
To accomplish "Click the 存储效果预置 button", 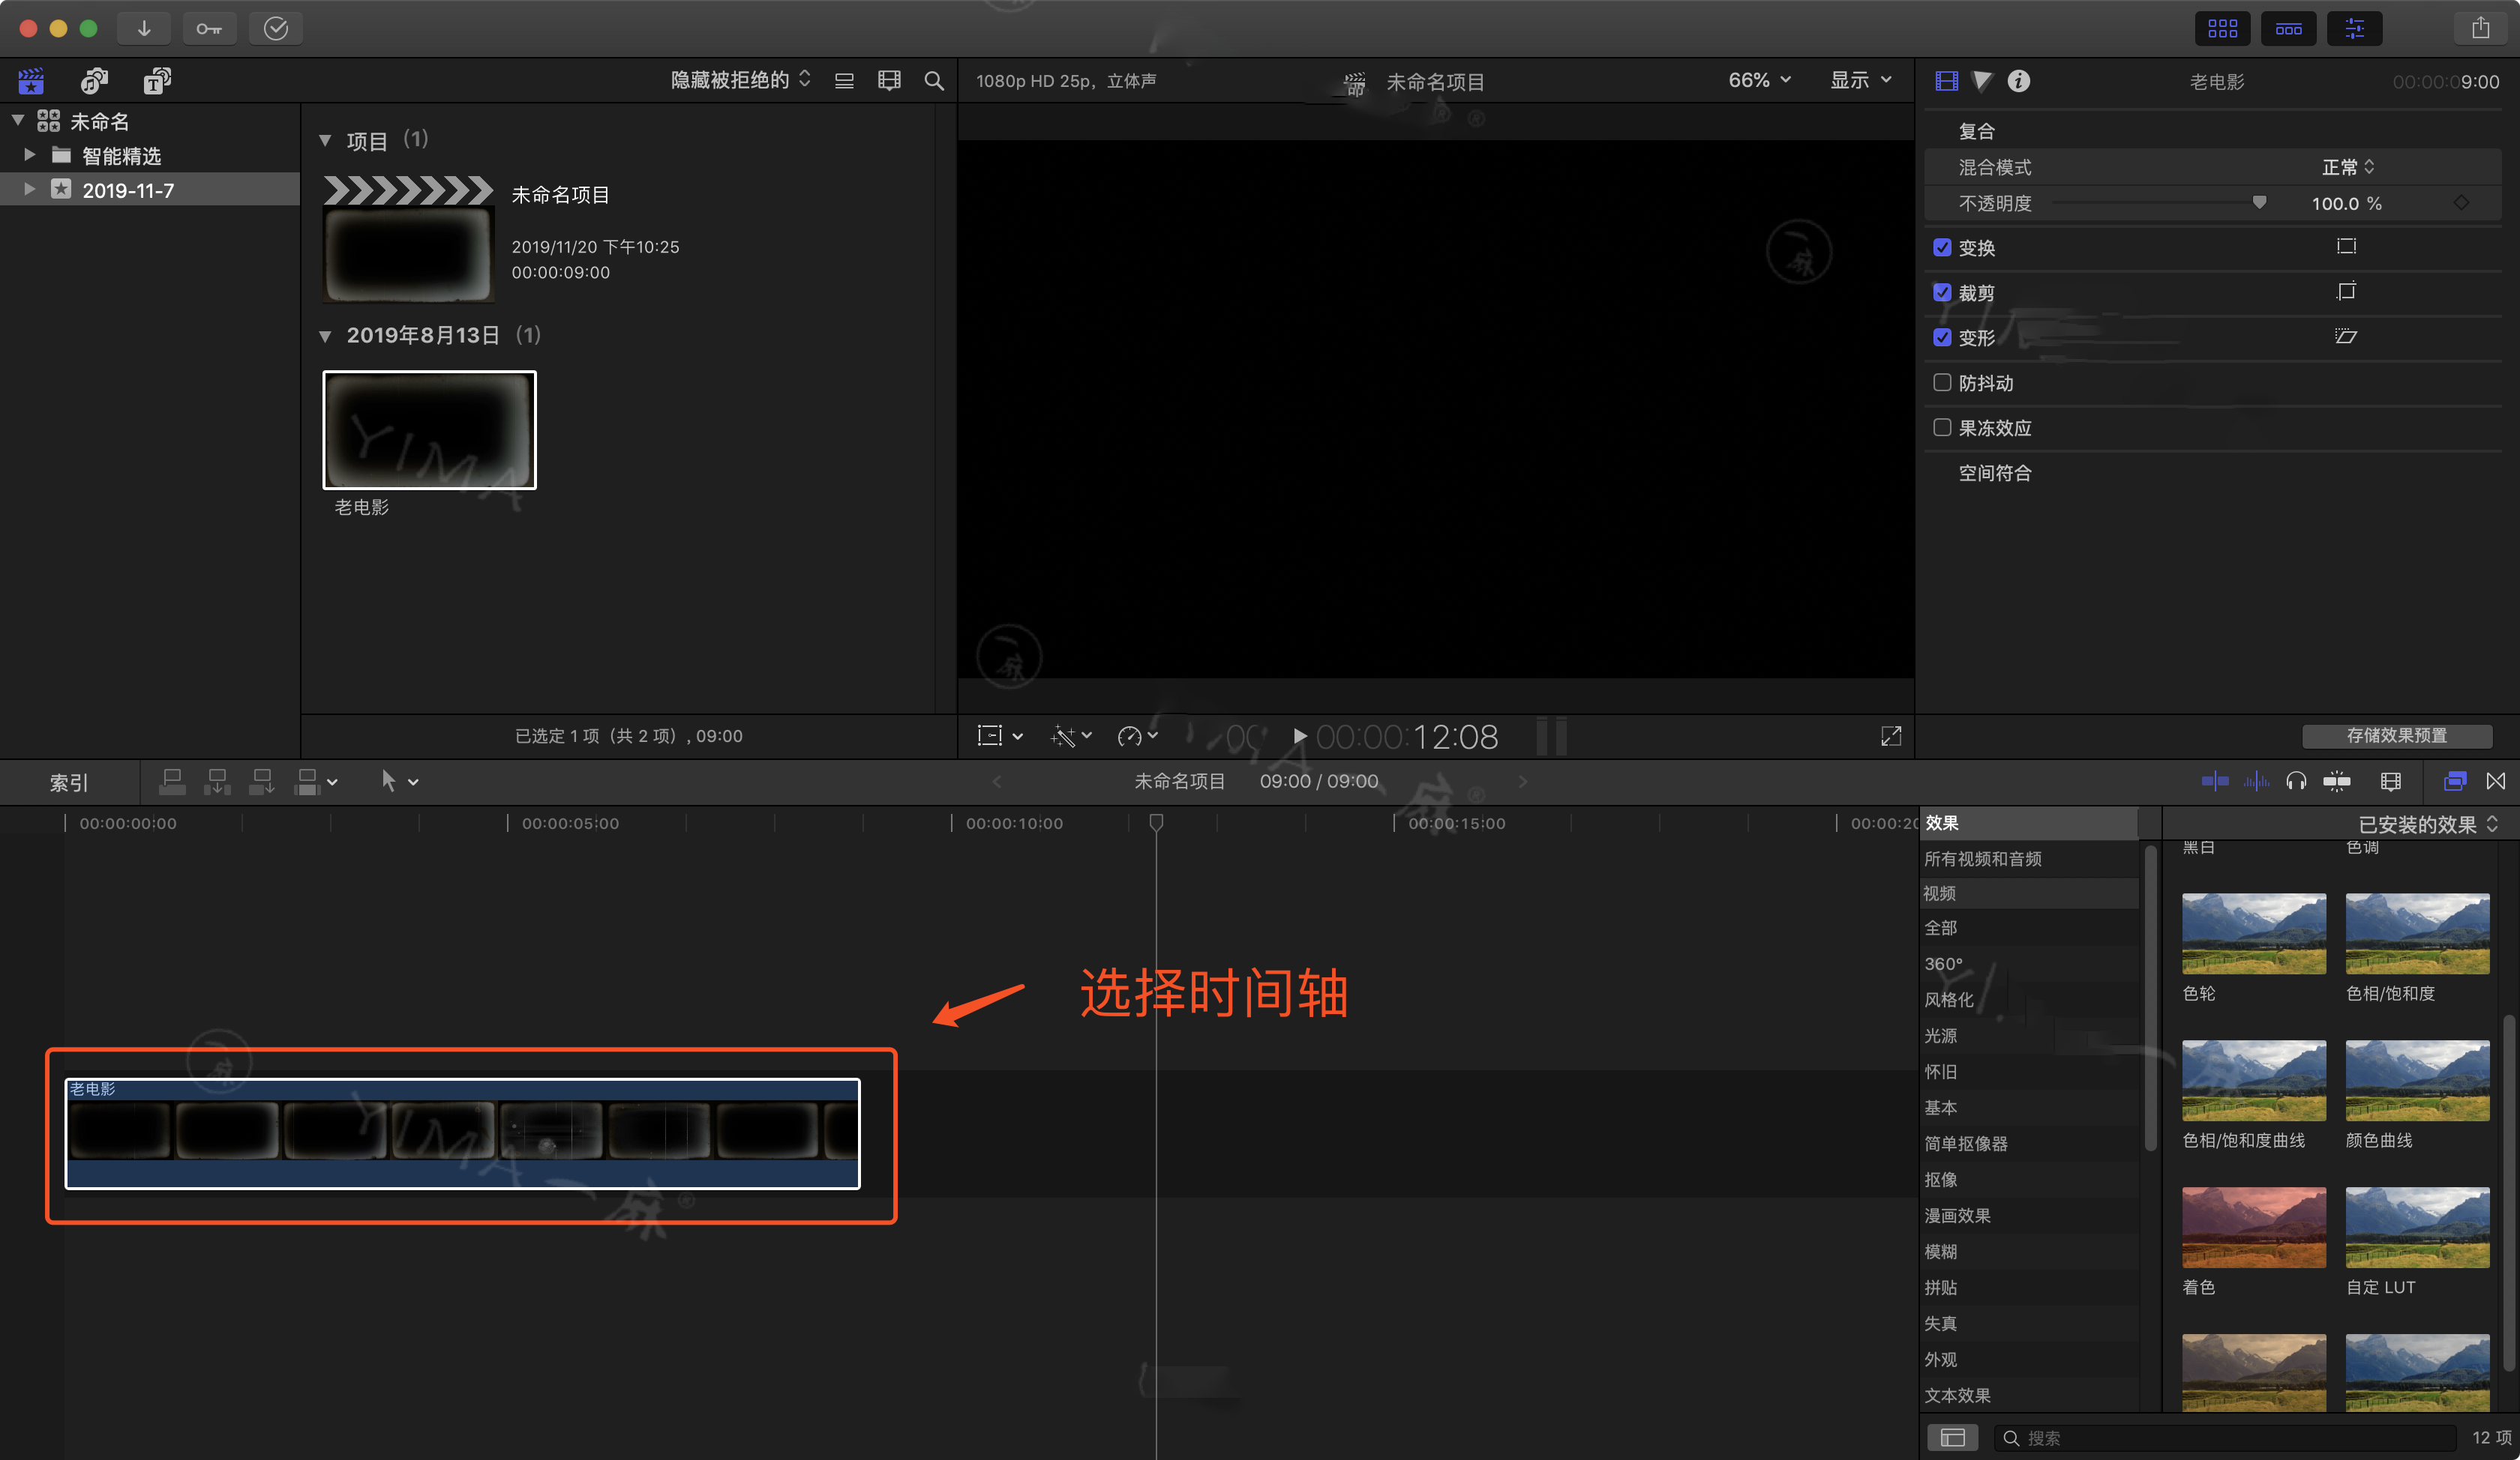I will (2396, 735).
